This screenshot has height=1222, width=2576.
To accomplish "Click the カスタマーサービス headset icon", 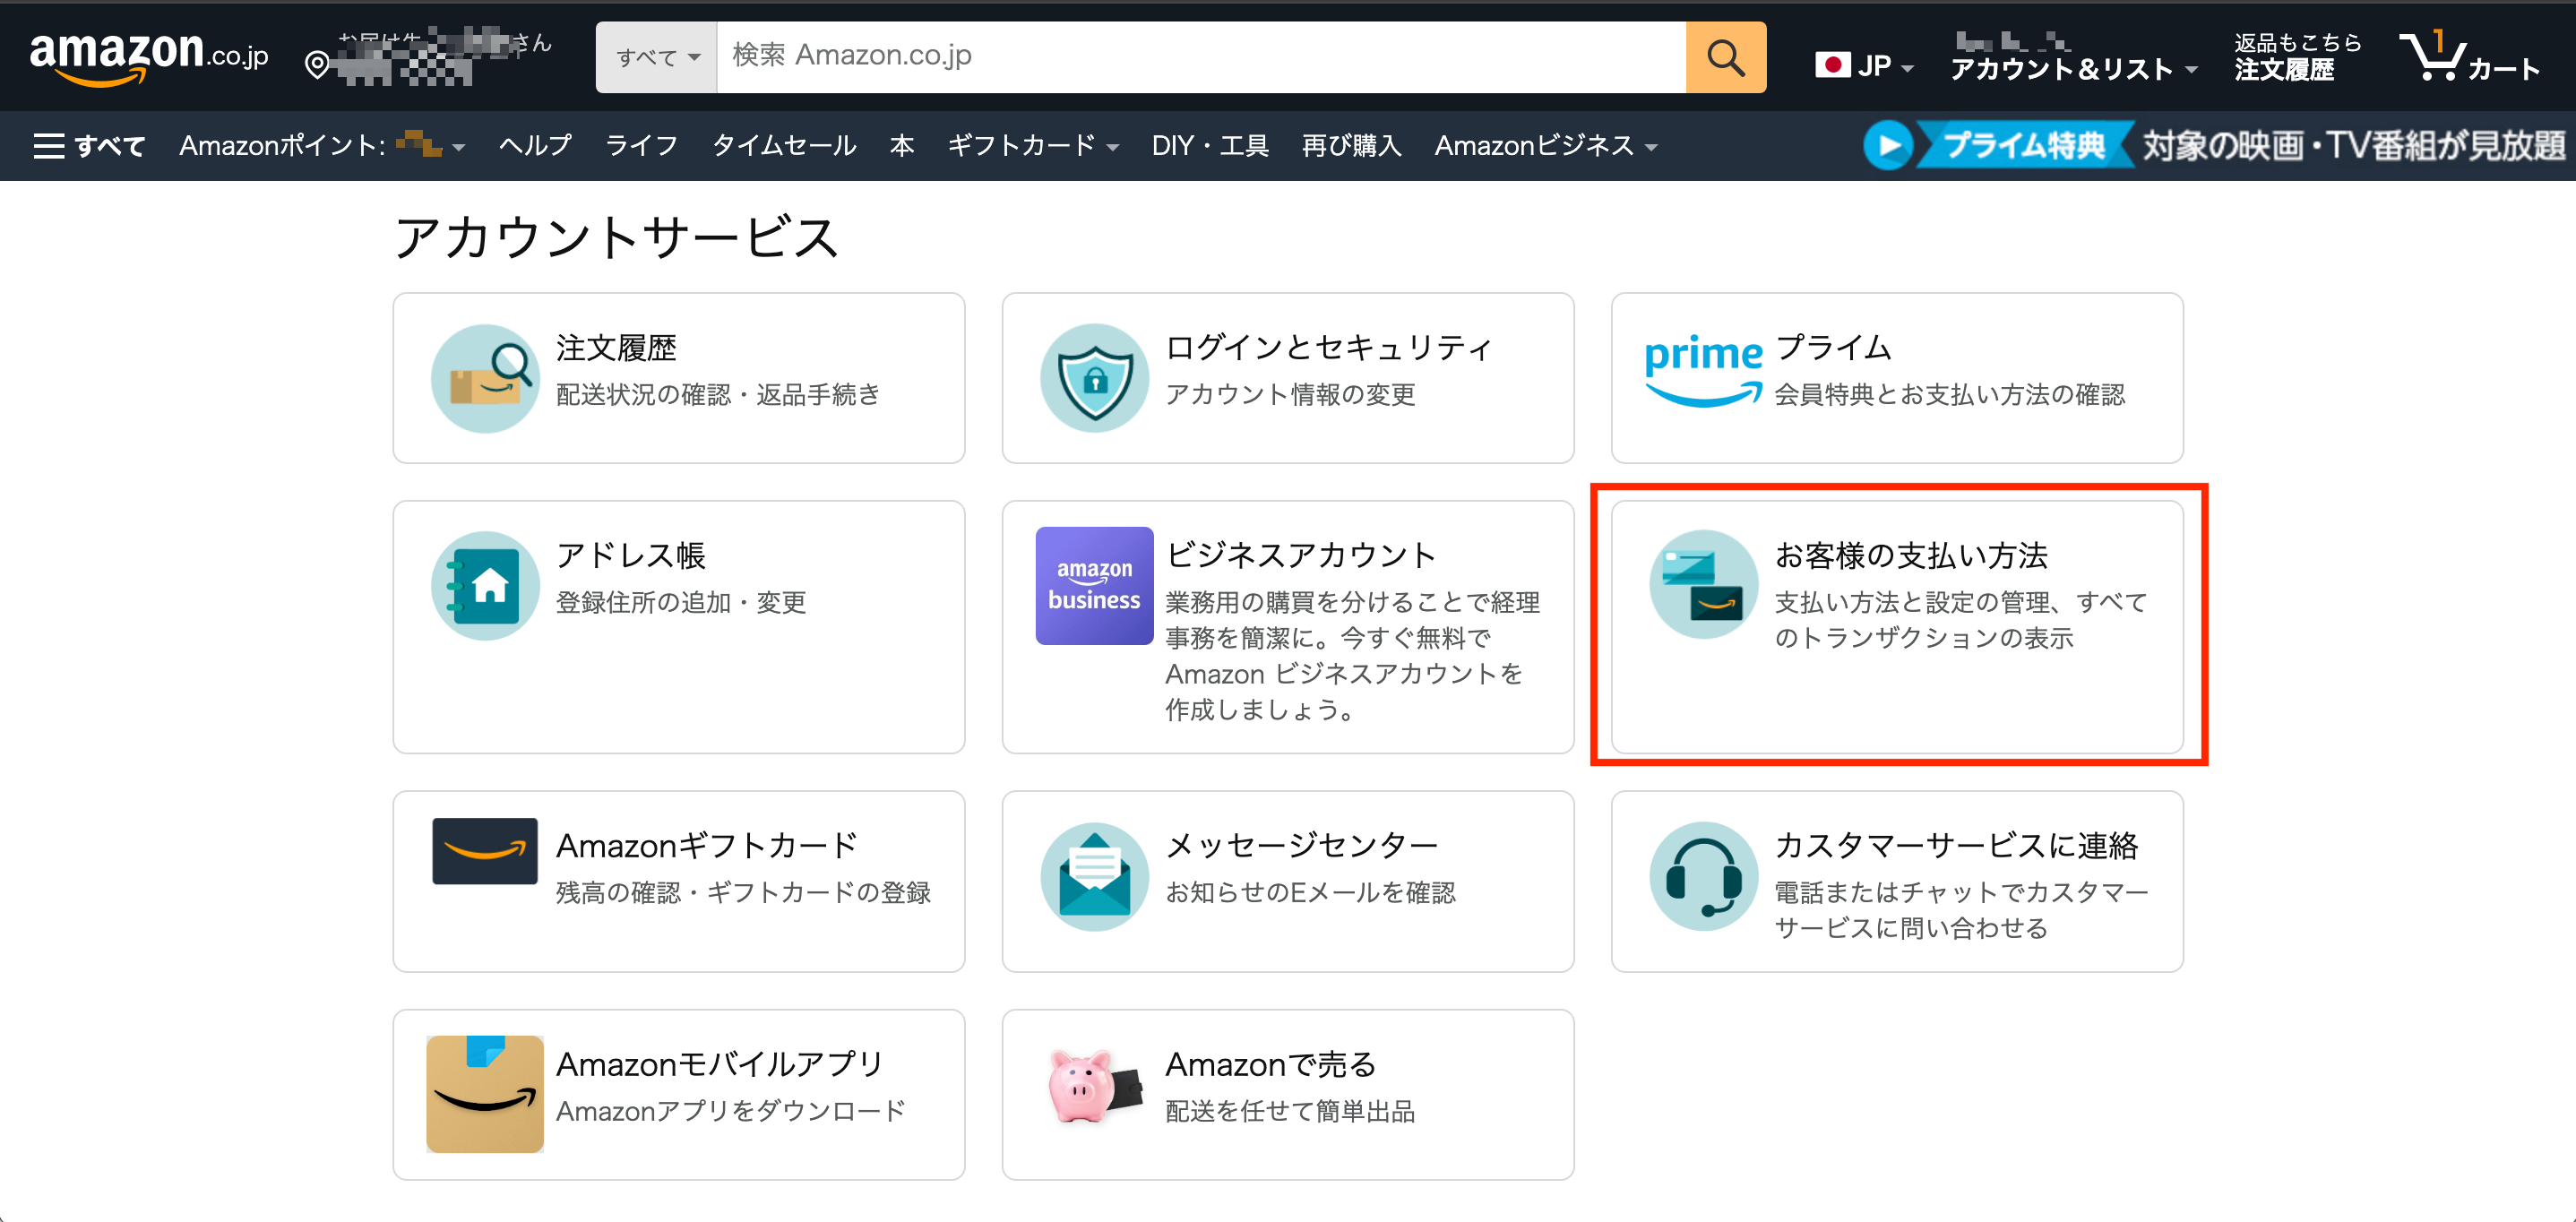I will point(1703,877).
